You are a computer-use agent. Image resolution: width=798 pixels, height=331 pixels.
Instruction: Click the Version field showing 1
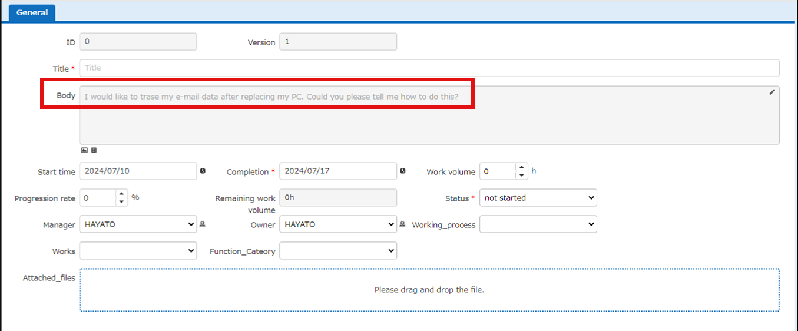click(338, 42)
